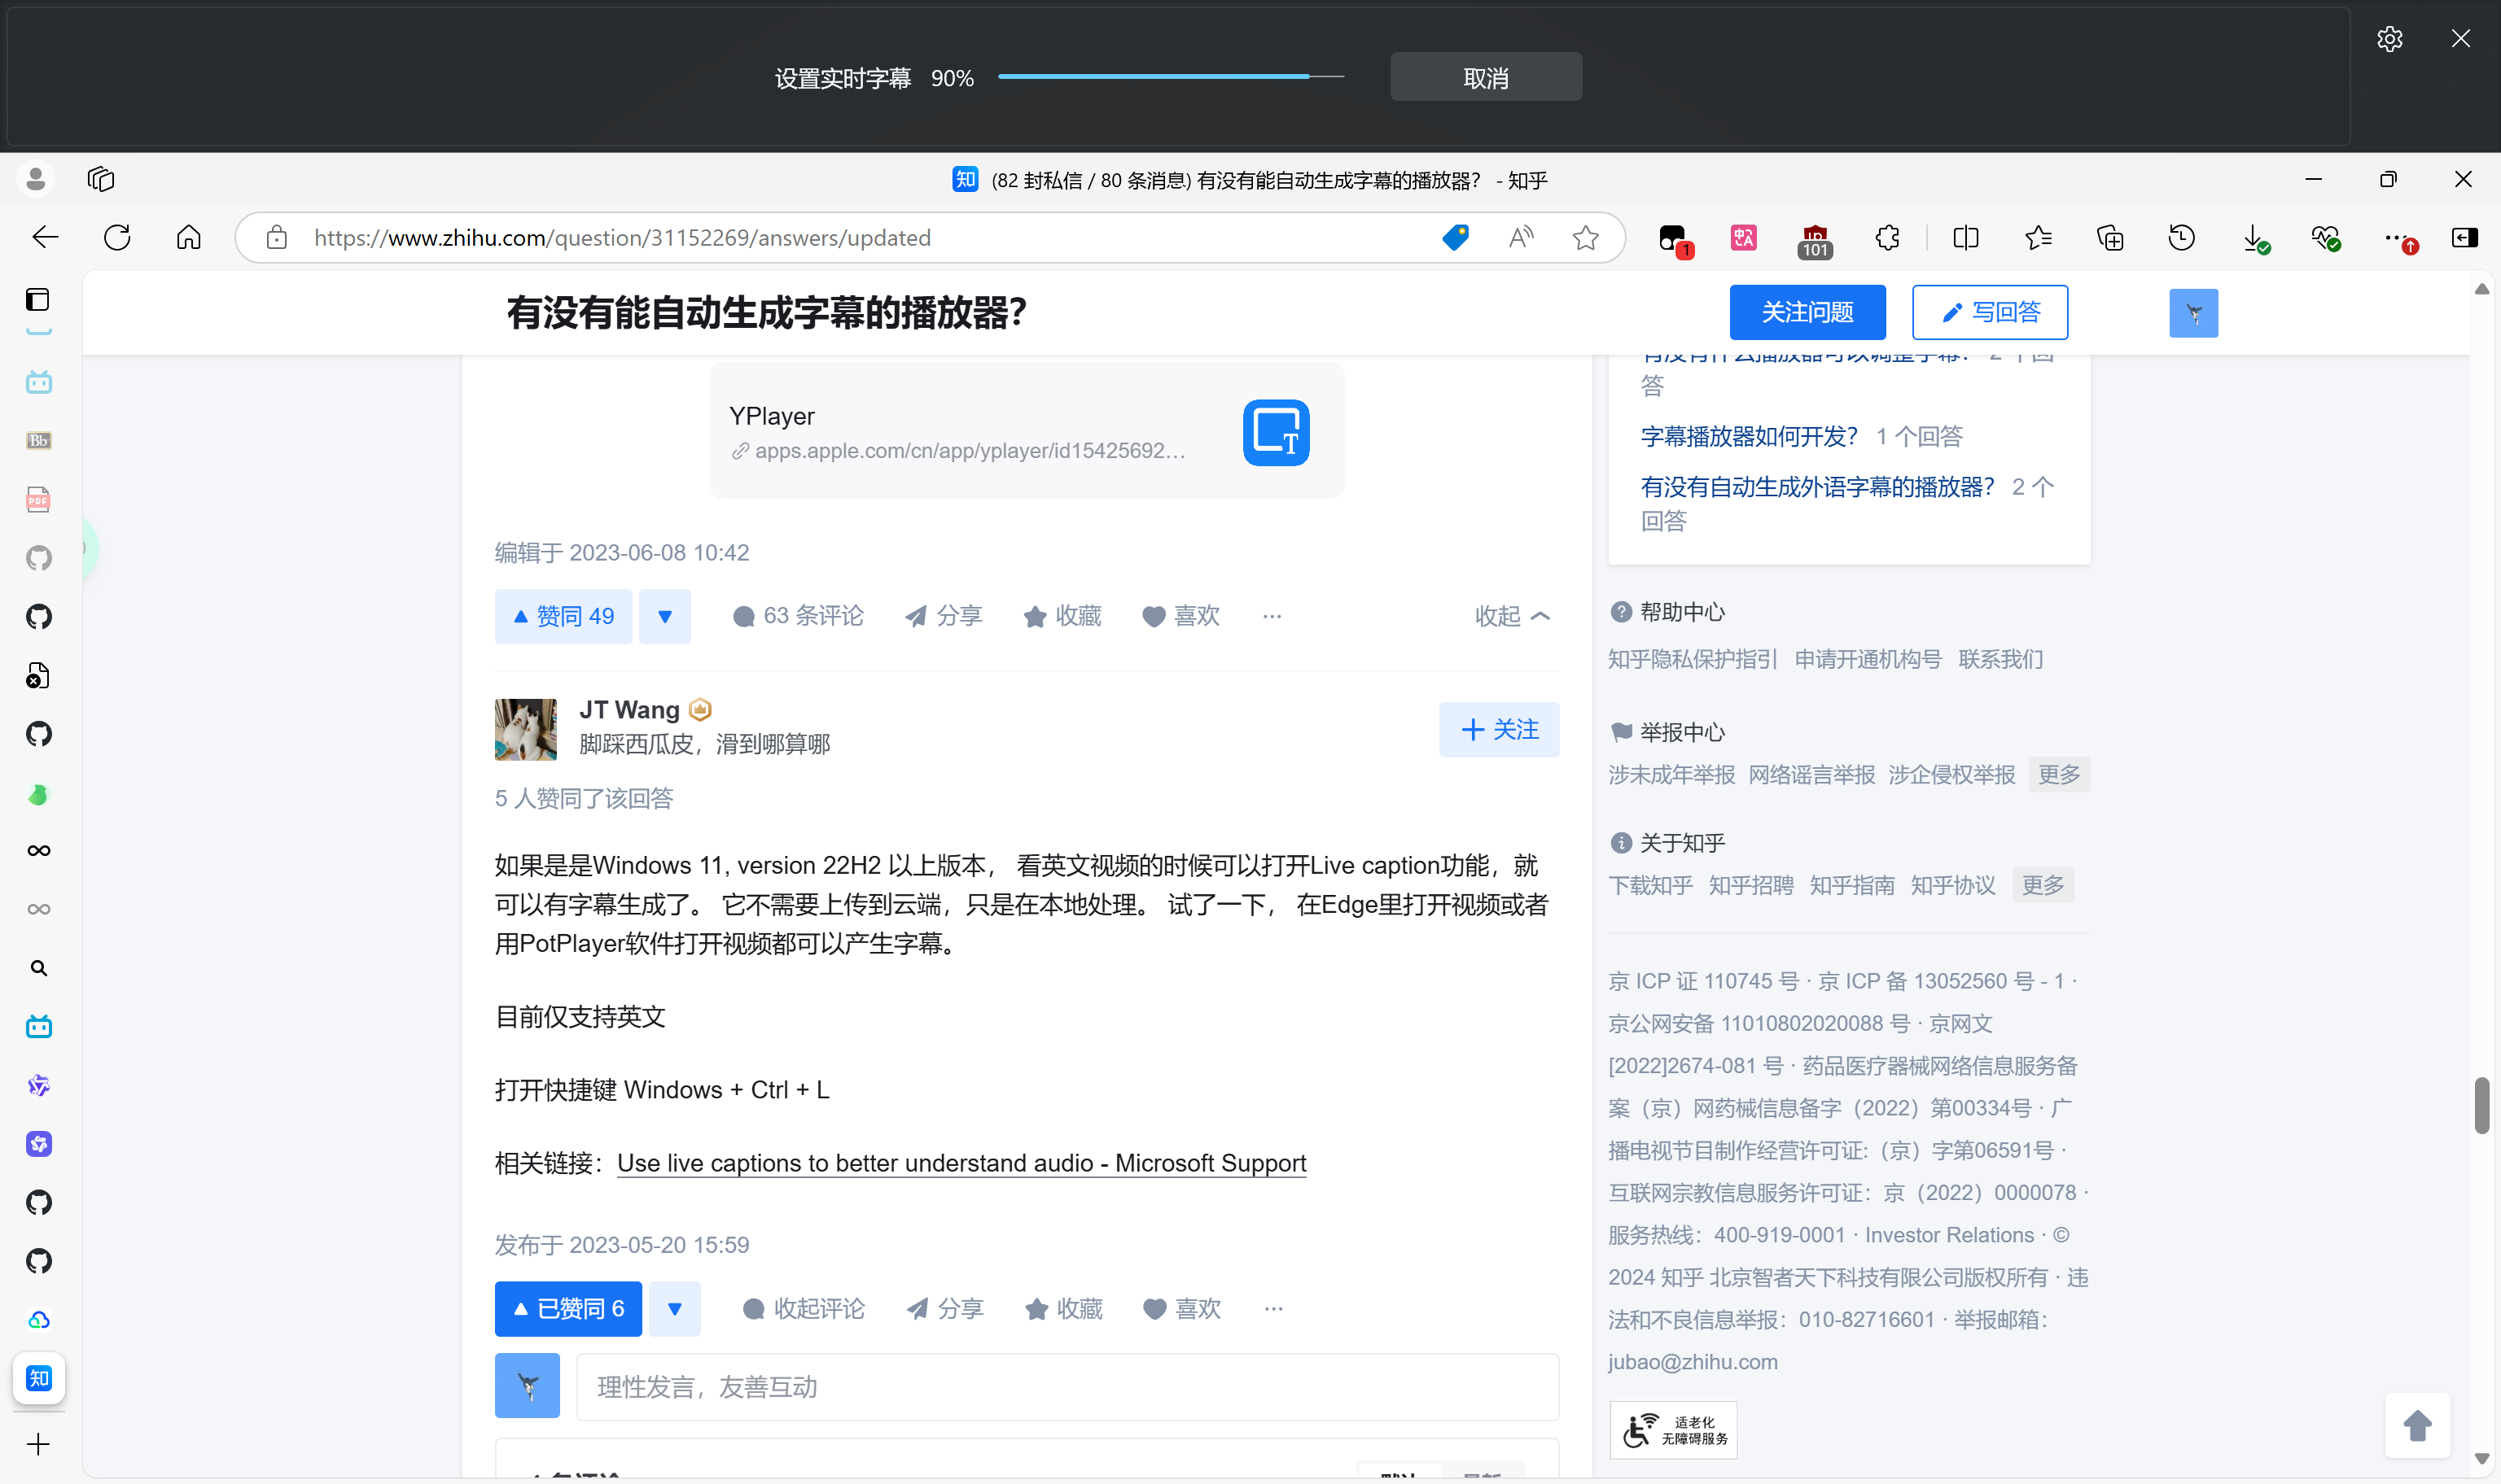The width and height of the screenshot is (2501, 1484).
Task: Cancel live captions setup with 取消
Action: coord(1485,78)
